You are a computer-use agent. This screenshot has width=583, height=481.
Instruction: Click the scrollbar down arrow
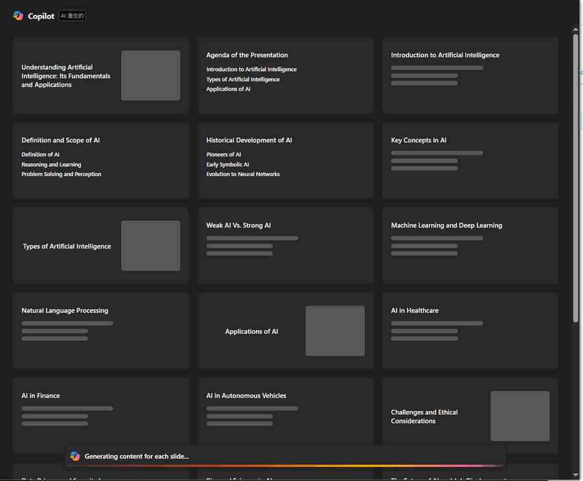pyautogui.click(x=575, y=475)
